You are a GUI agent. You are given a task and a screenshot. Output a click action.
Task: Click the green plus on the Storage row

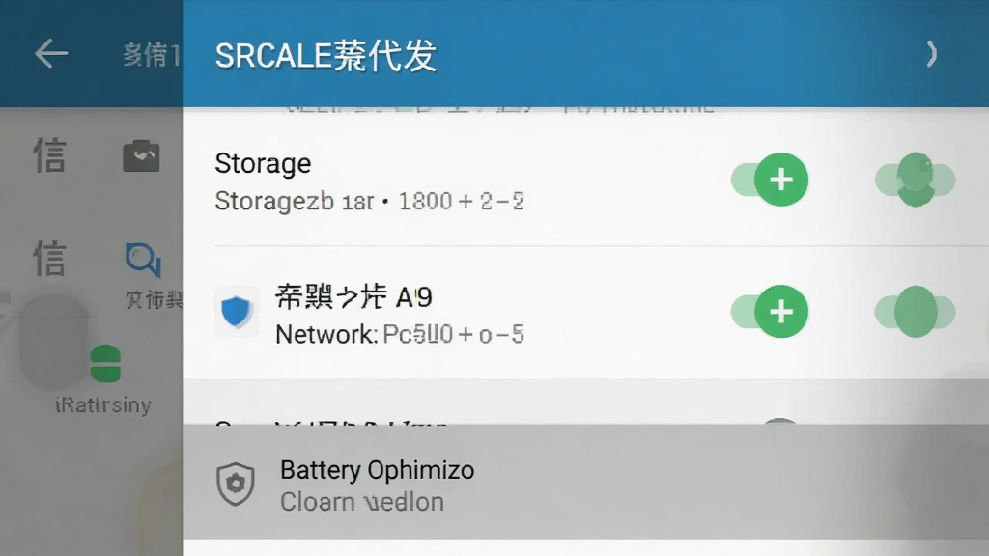tap(781, 180)
